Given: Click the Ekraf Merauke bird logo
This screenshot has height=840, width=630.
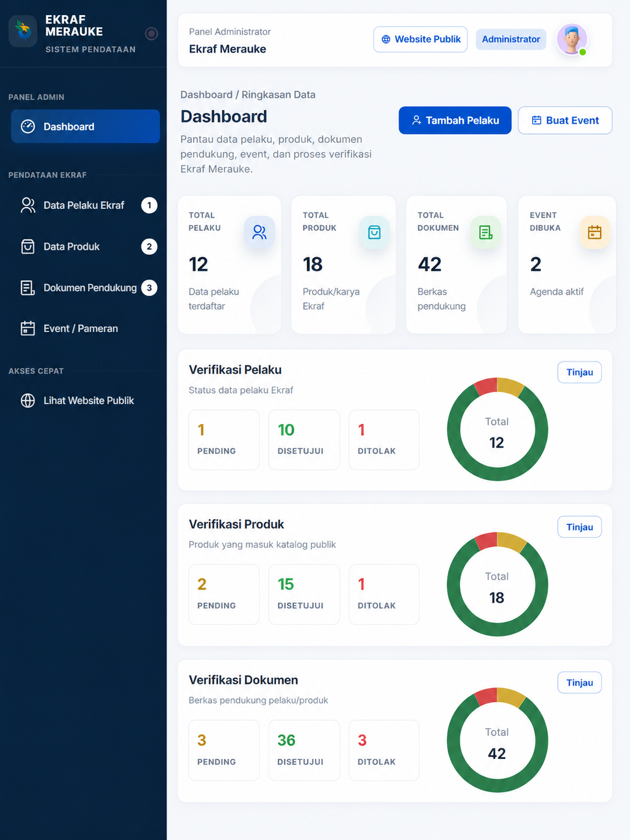Looking at the screenshot, I should point(23,31).
